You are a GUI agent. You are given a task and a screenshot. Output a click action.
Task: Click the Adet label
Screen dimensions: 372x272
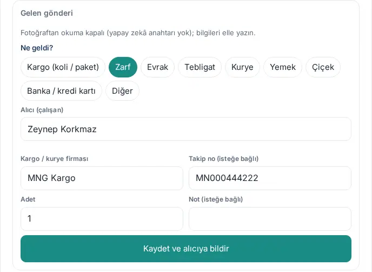click(x=28, y=199)
